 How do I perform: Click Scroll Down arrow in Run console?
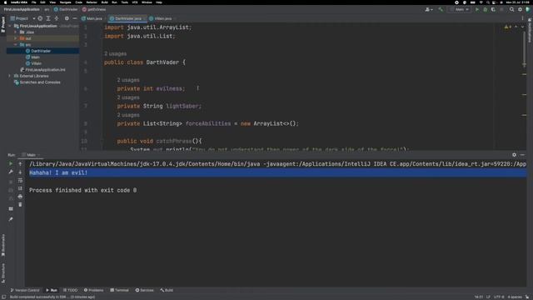tap(20, 172)
